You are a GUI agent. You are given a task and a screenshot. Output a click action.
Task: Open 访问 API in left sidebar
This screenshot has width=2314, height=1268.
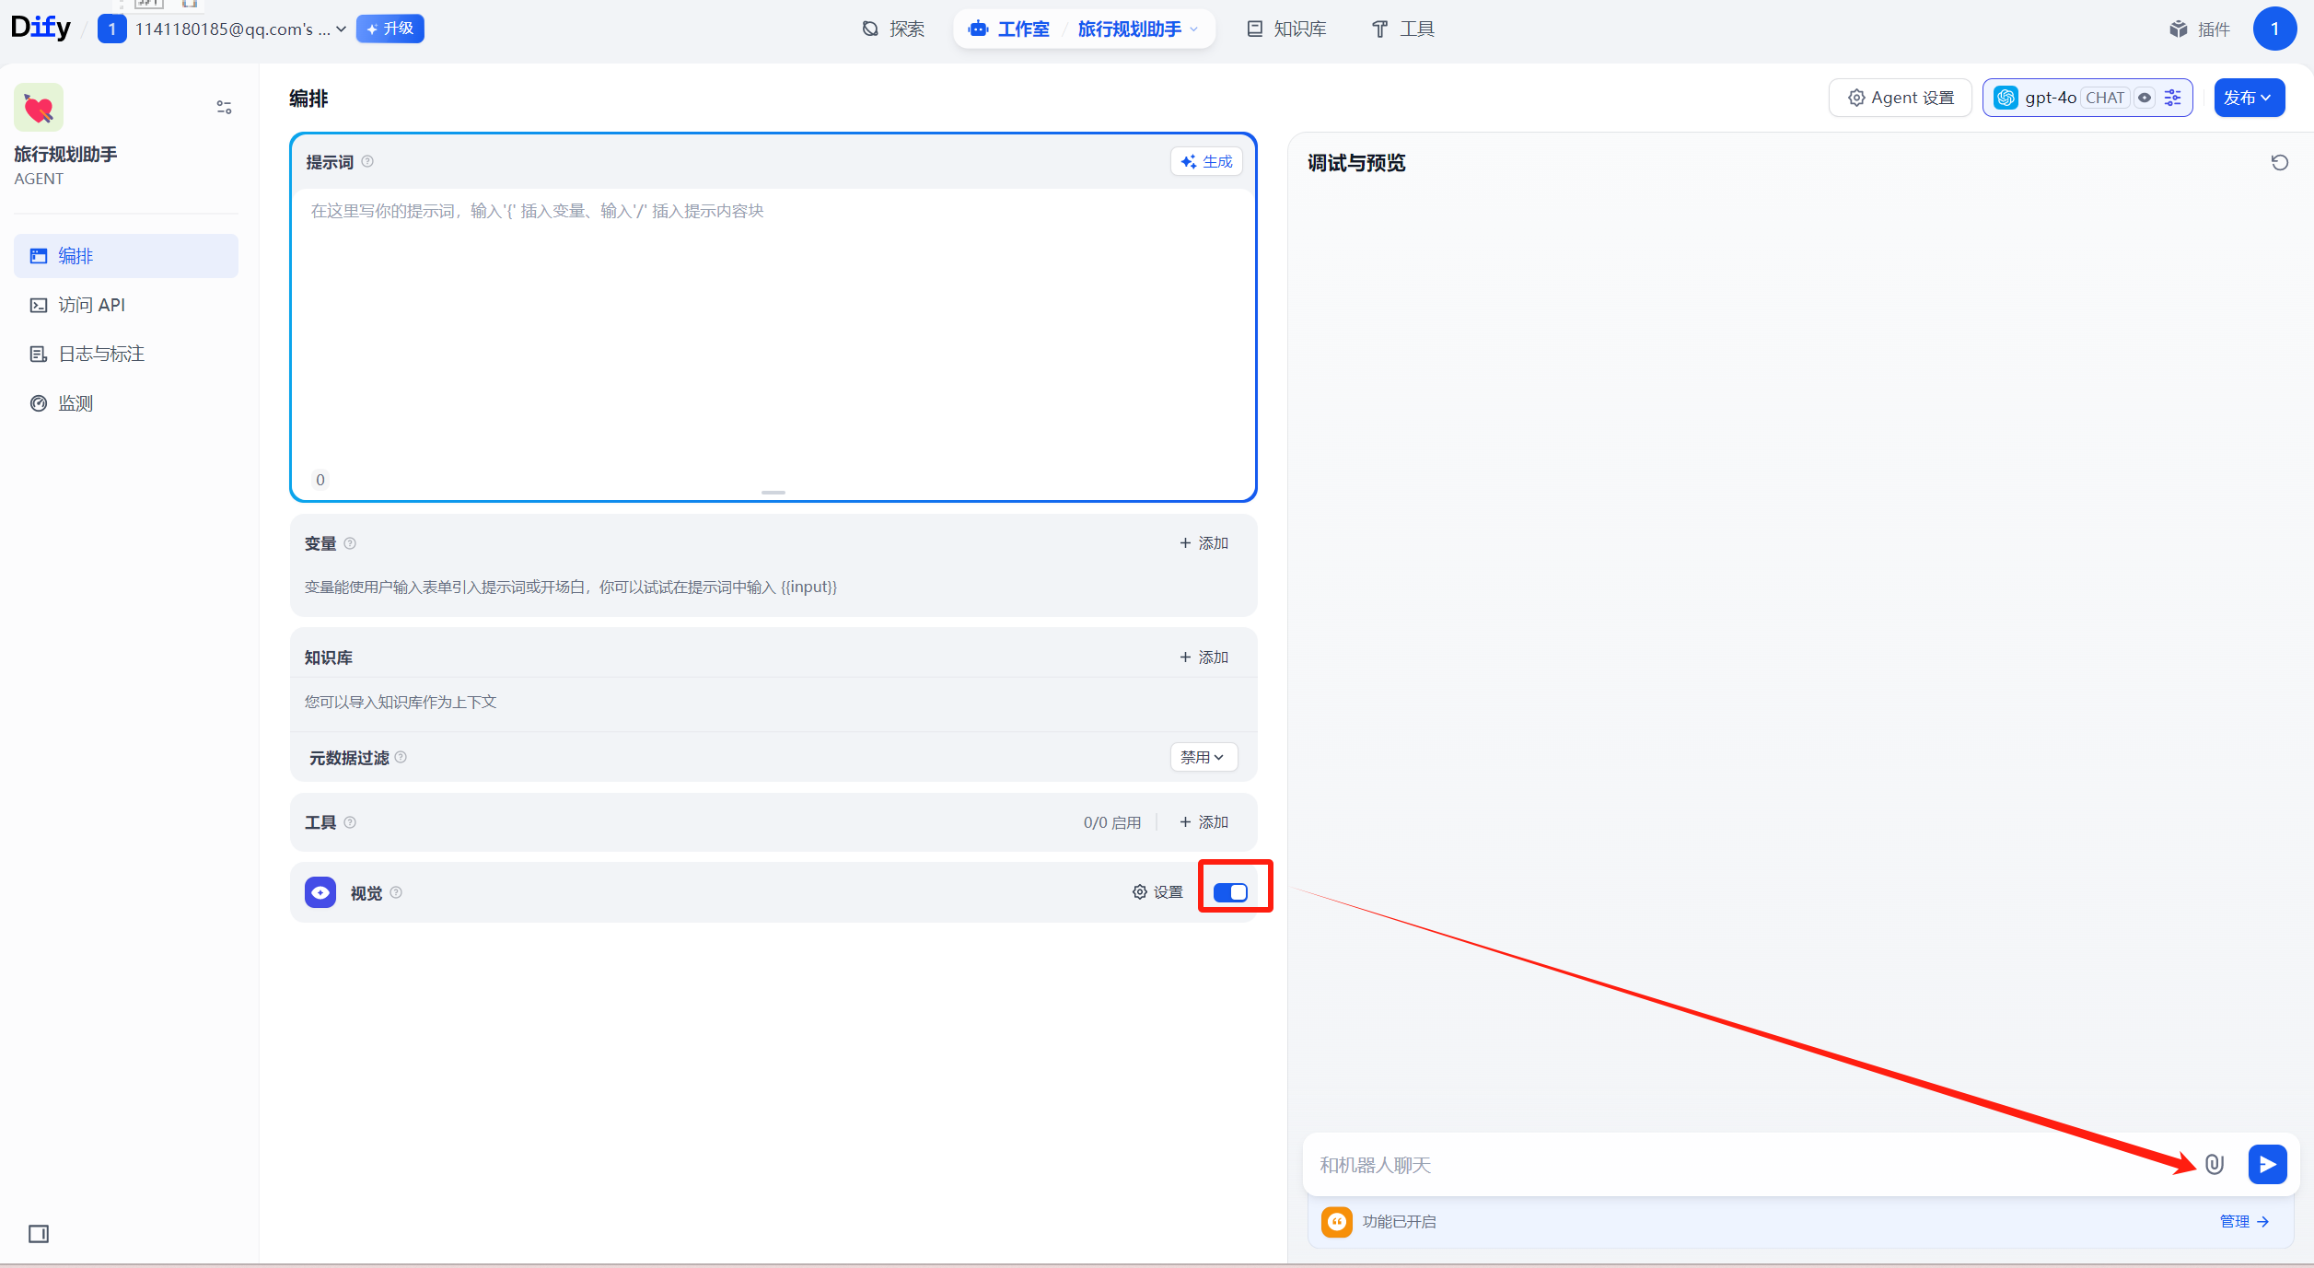[91, 305]
